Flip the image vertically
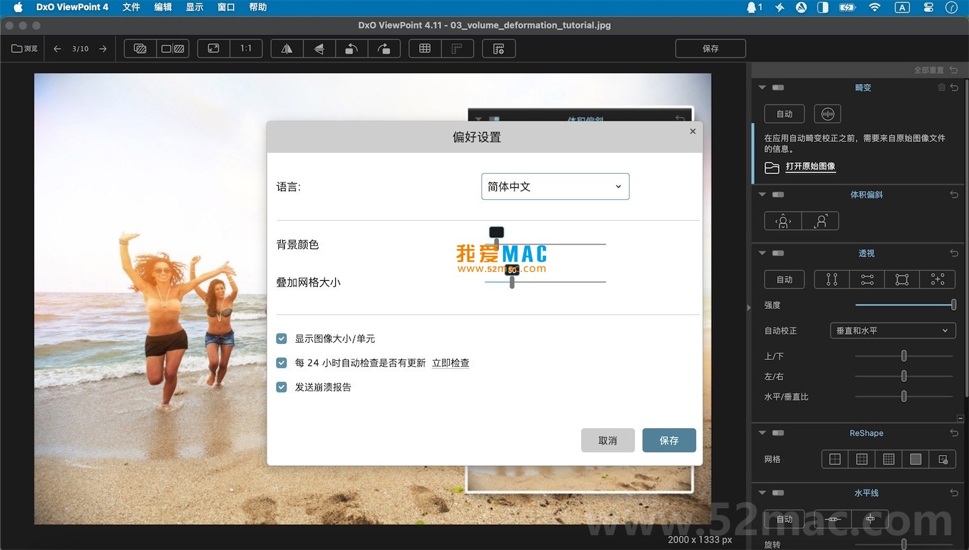The image size is (969, 550). [319, 48]
